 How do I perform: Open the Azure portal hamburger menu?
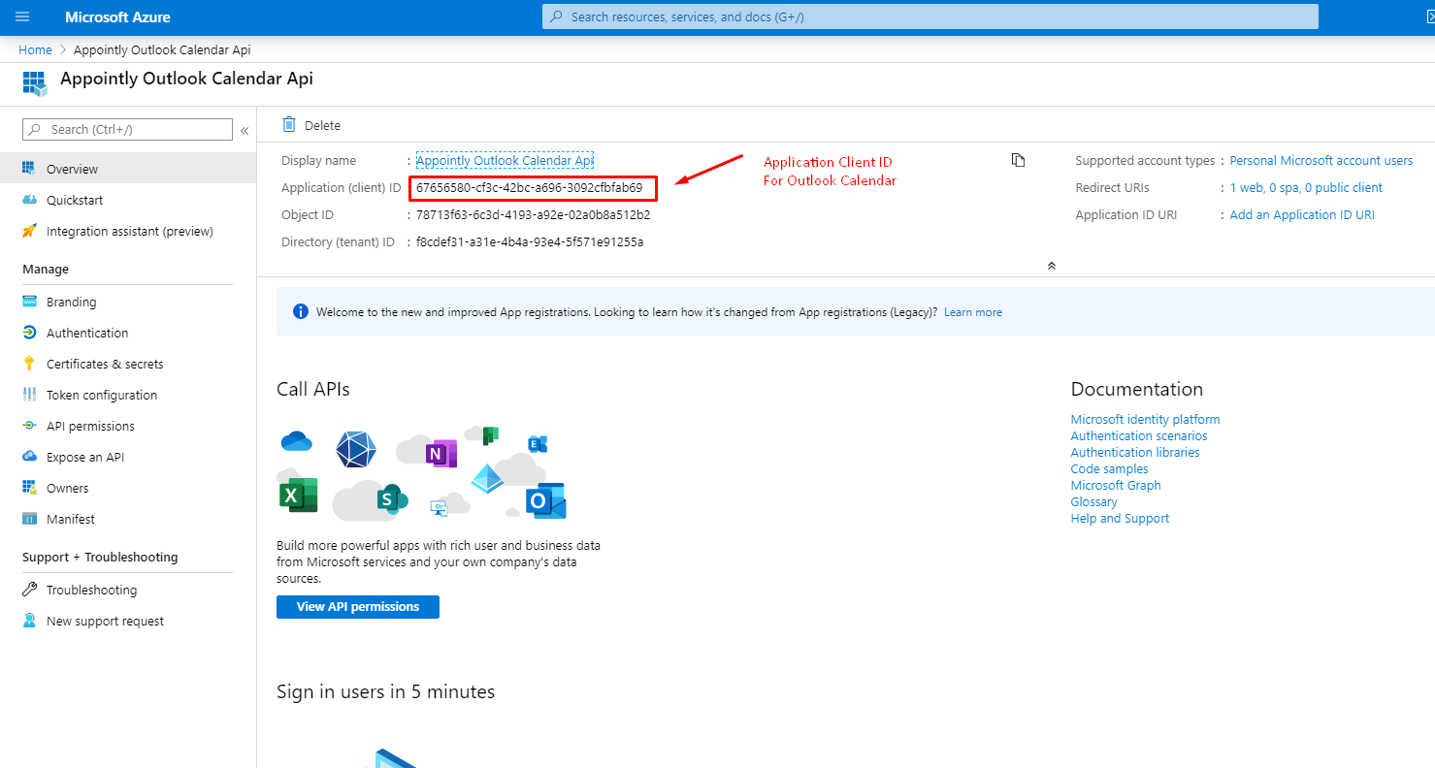click(x=22, y=17)
